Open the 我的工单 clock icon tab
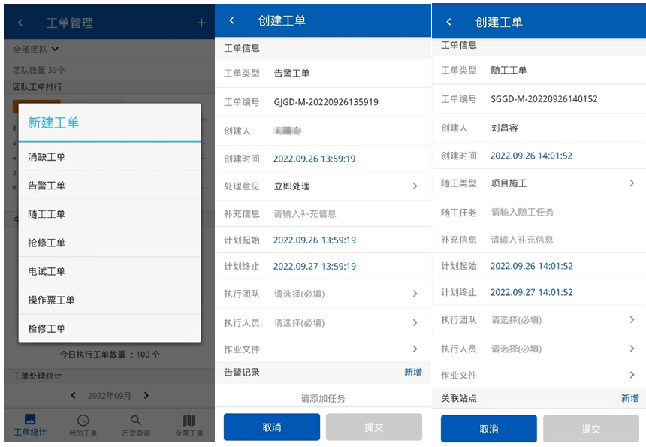Image resolution: width=646 pixels, height=447 pixels. [83, 421]
